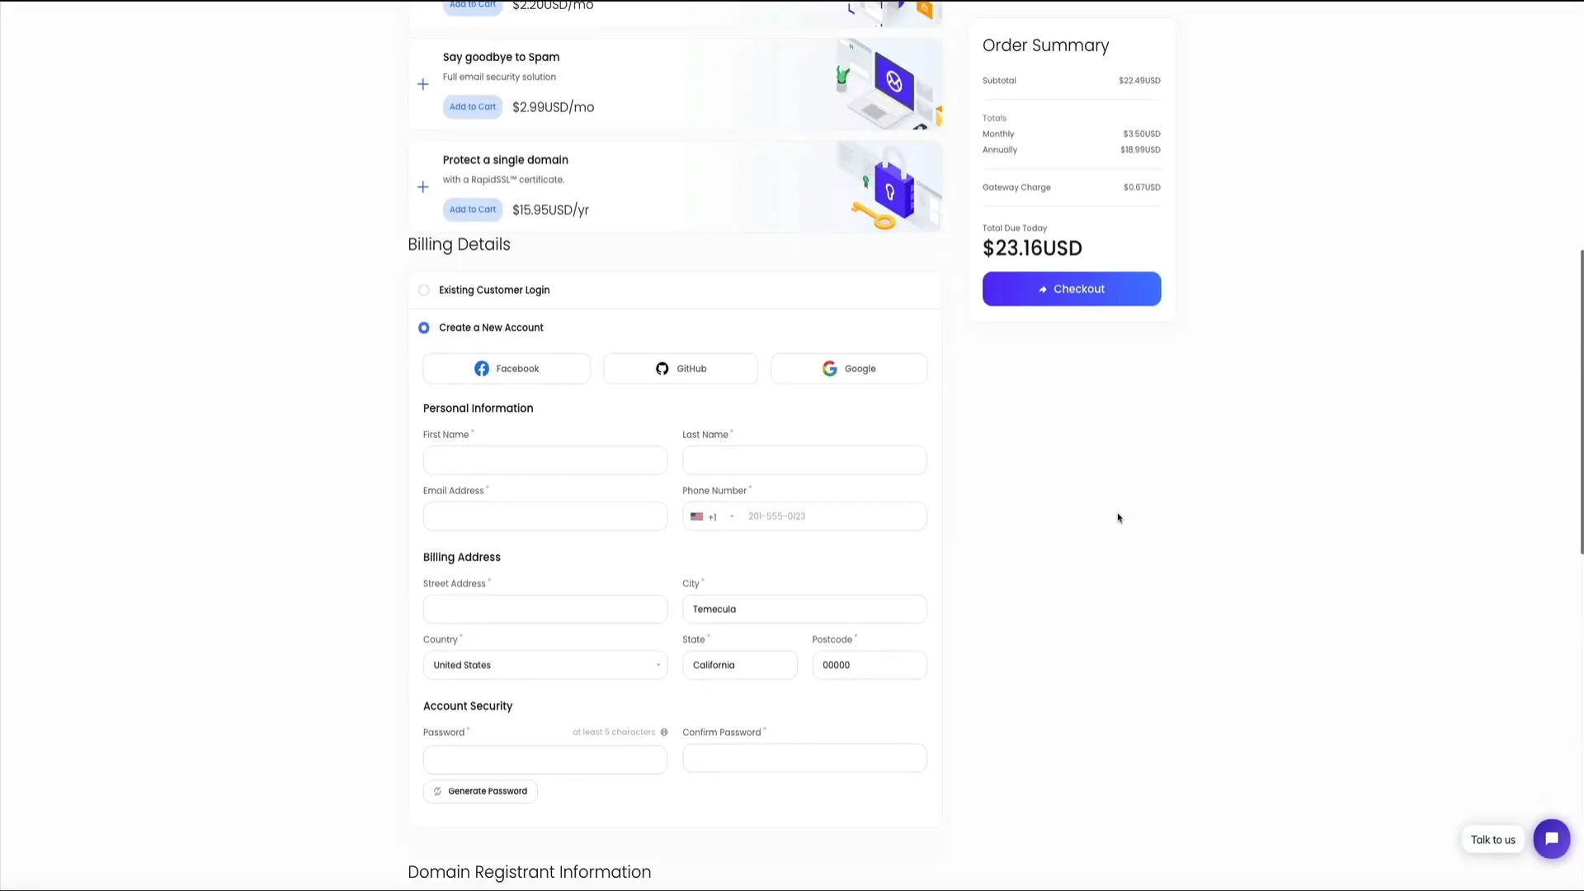Focus the Email Address field
This screenshot has width=1584, height=891.
pos(545,516)
